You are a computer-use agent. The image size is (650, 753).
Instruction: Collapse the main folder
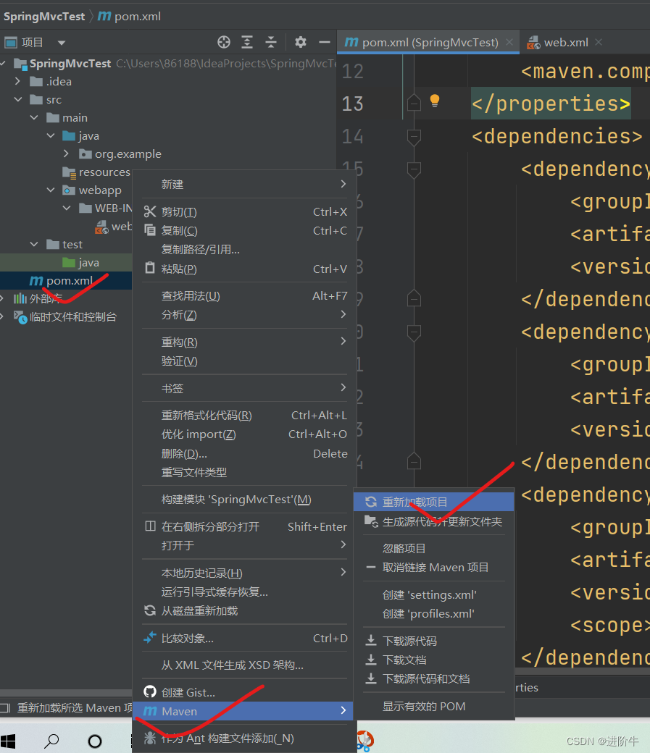coord(34,117)
